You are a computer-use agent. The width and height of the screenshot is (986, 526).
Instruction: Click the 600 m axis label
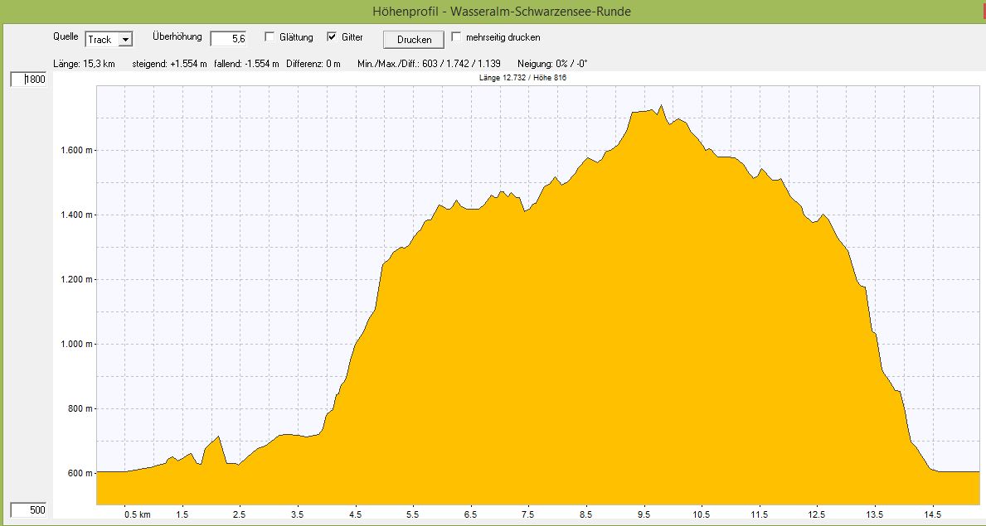pyautogui.click(x=80, y=473)
